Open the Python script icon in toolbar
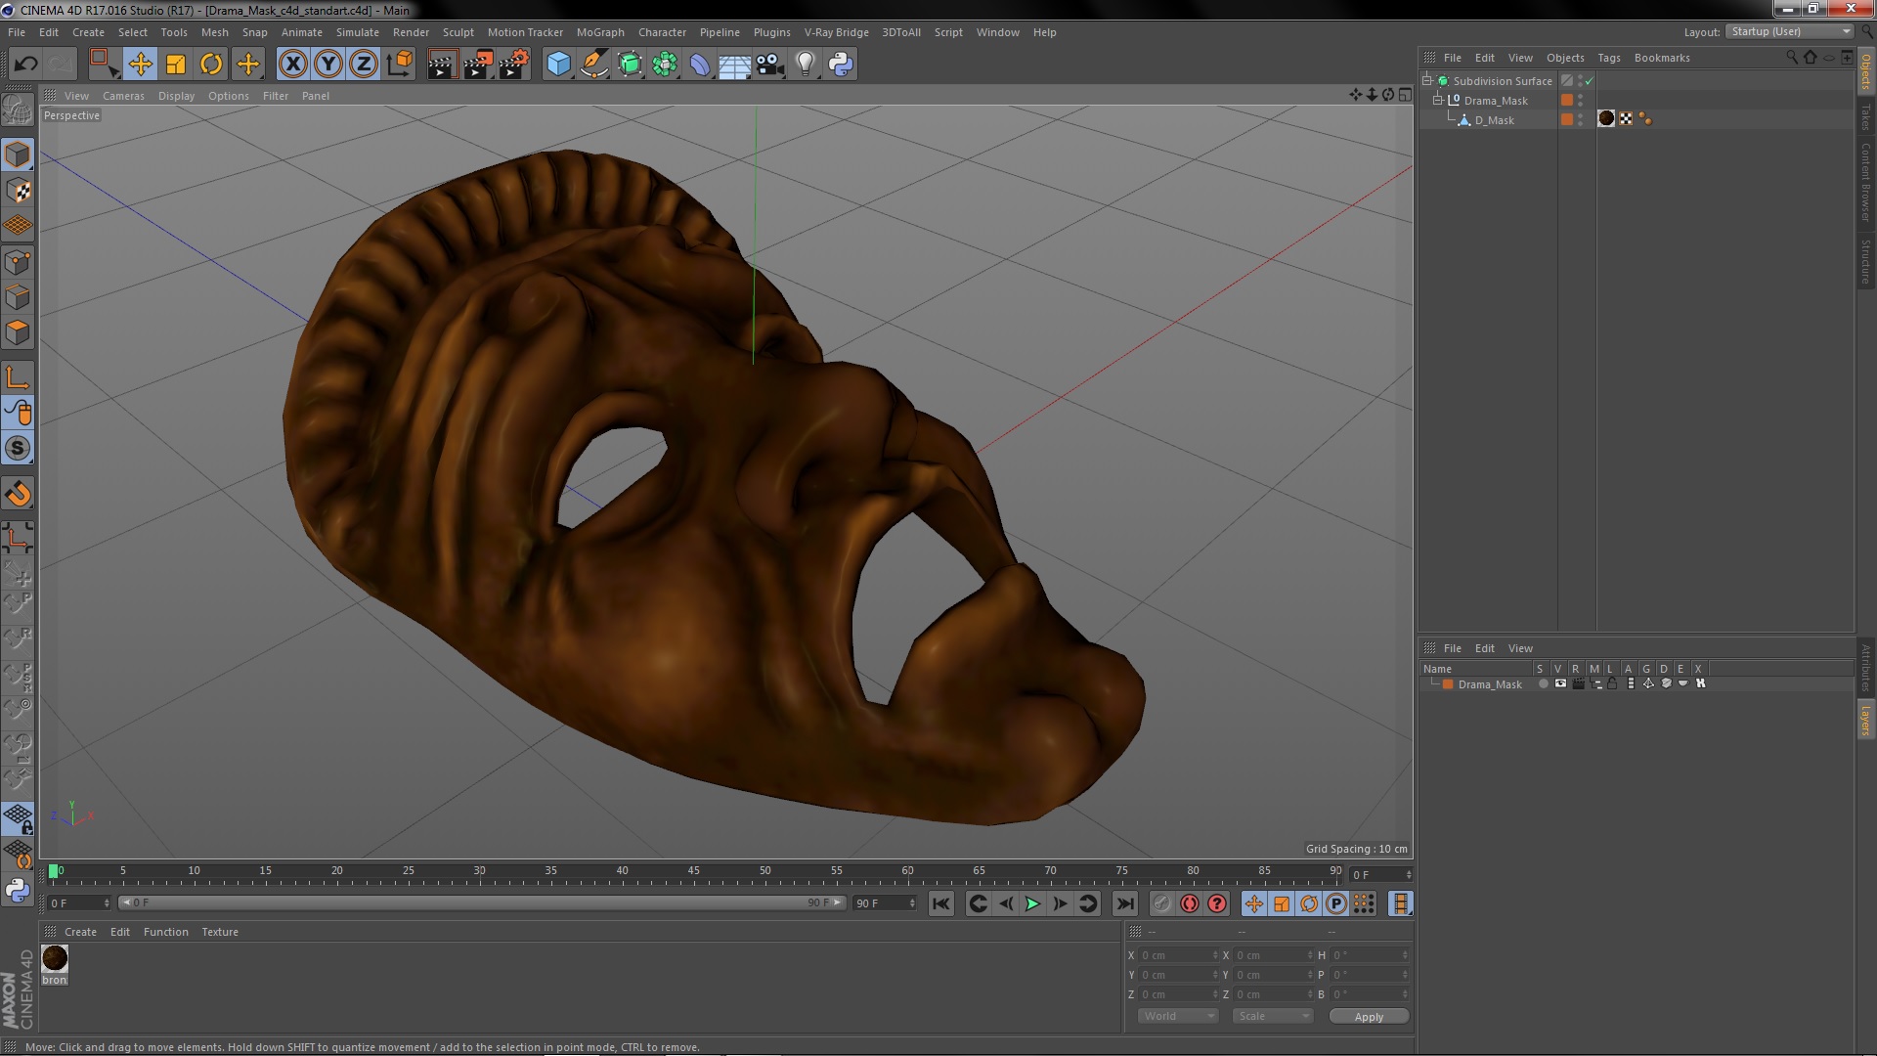The width and height of the screenshot is (1877, 1056). tap(841, 65)
